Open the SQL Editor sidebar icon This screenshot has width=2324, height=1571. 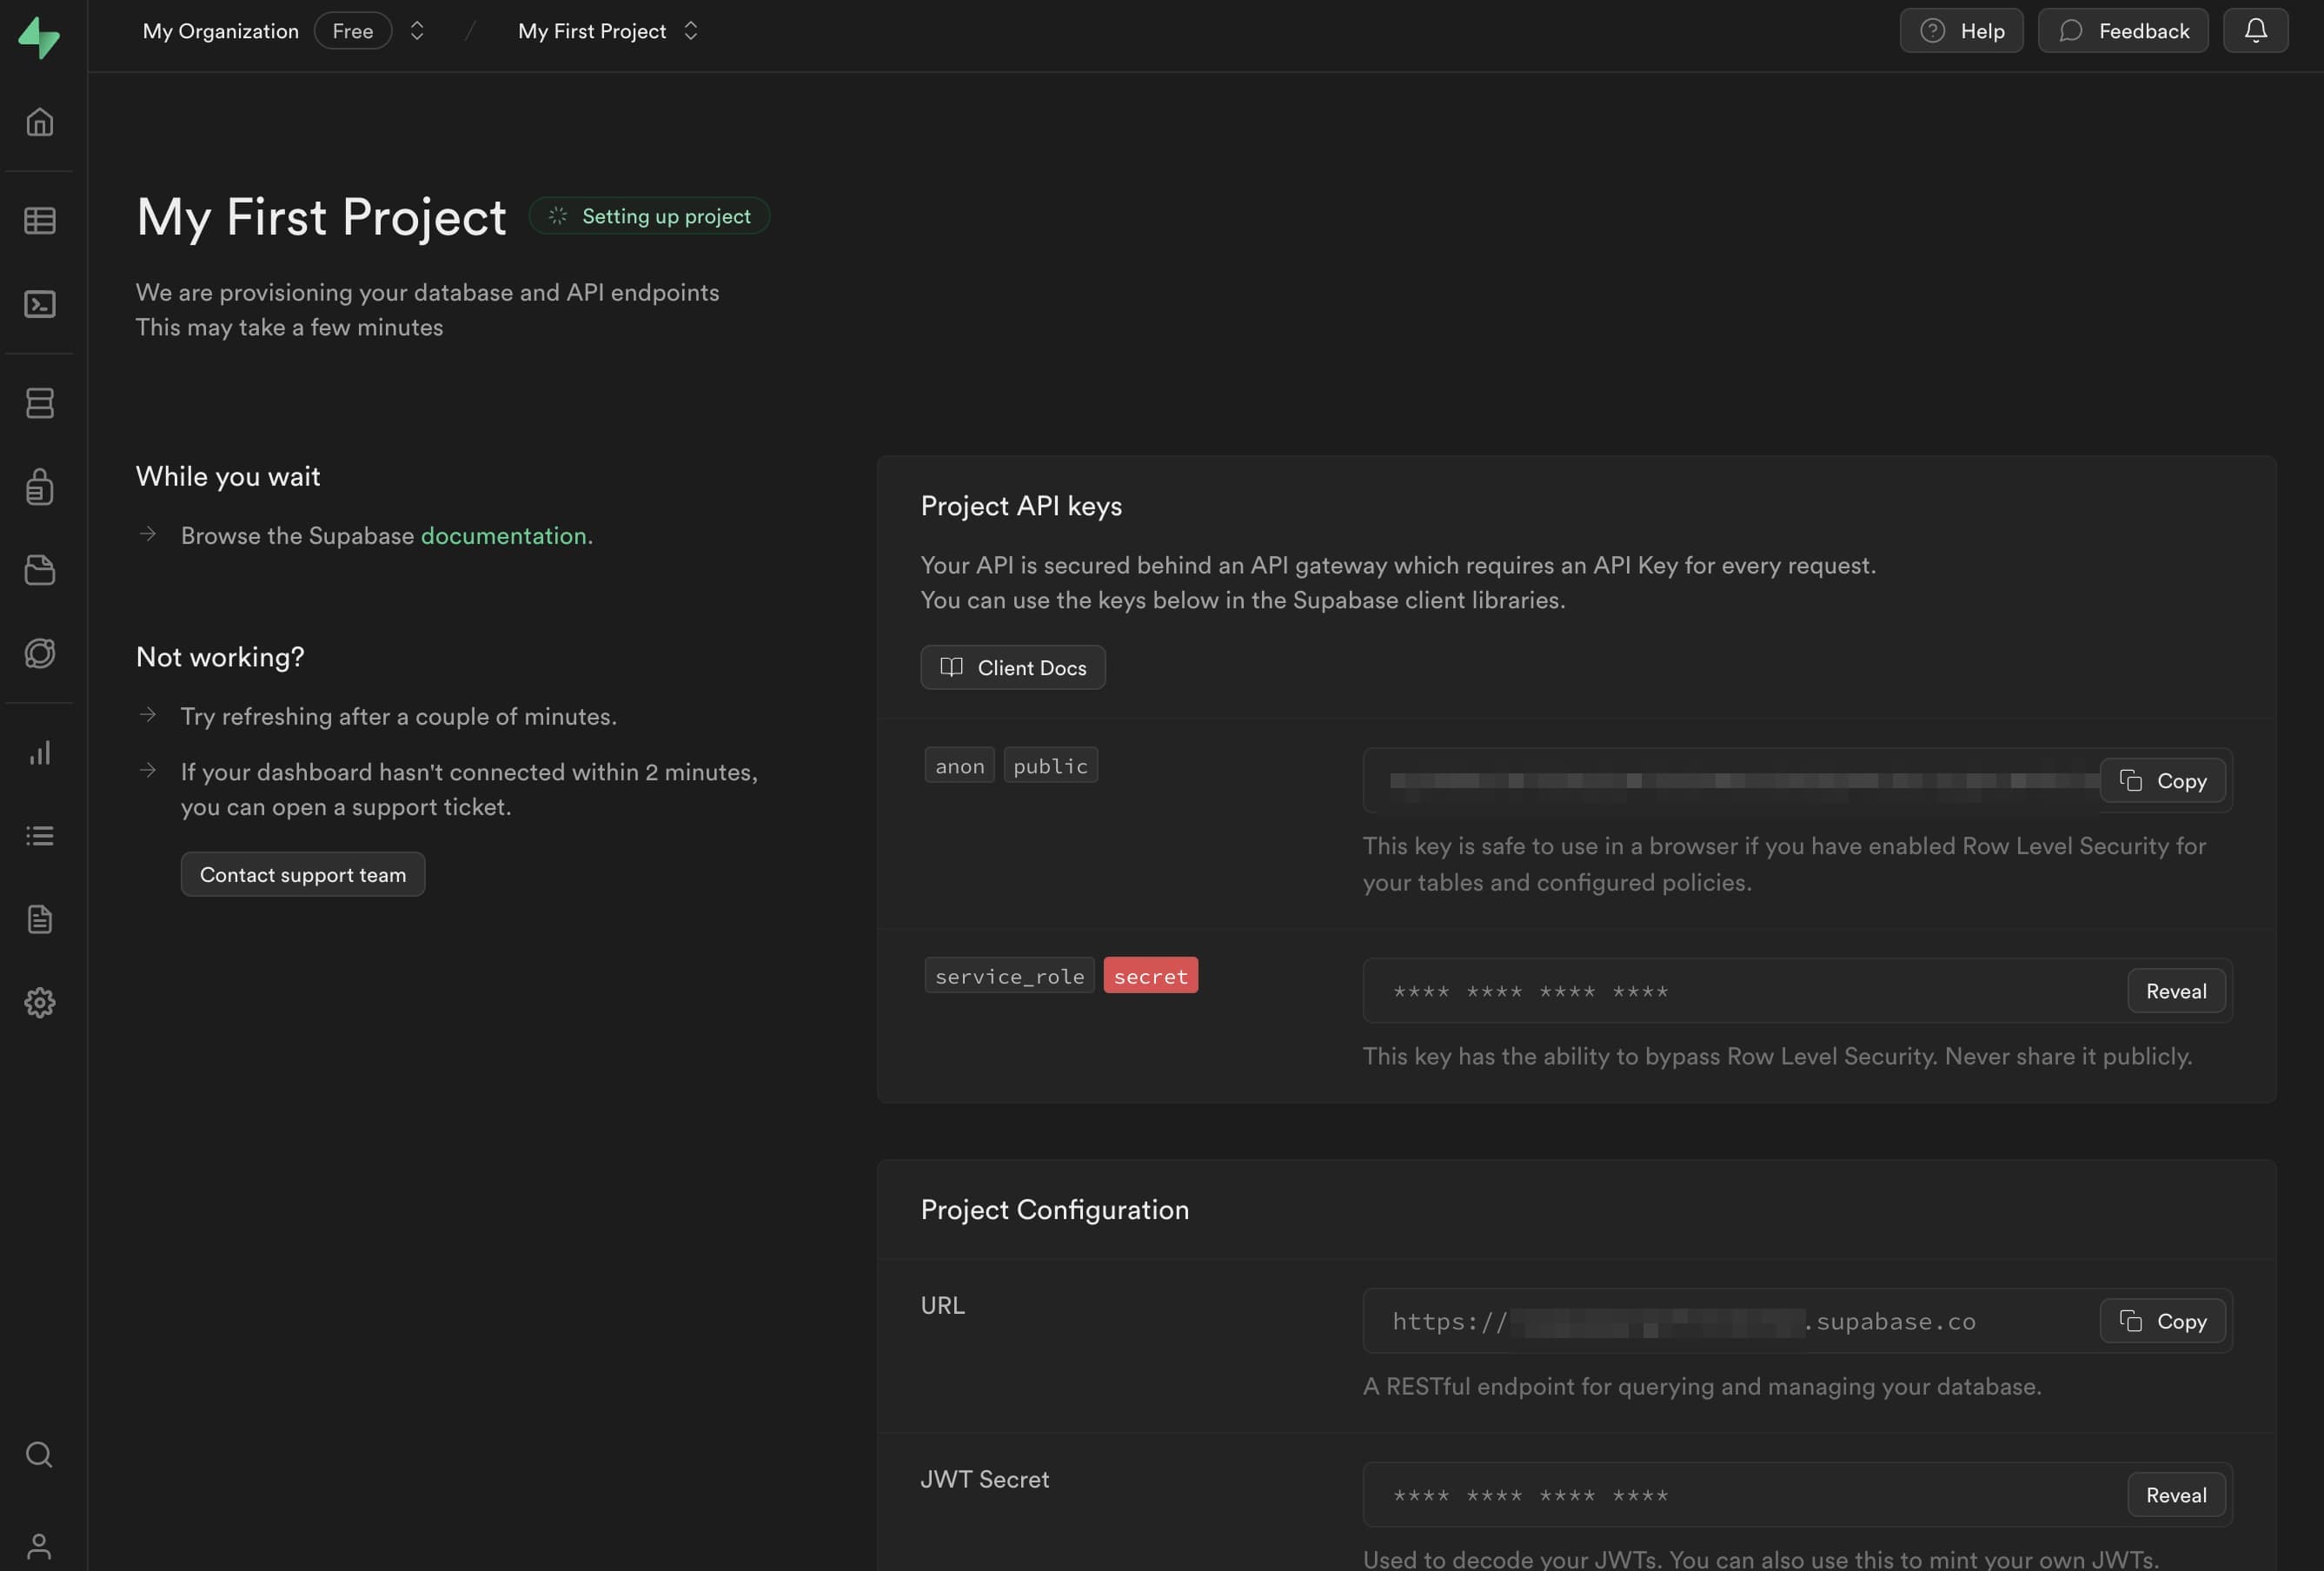point(39,304)
